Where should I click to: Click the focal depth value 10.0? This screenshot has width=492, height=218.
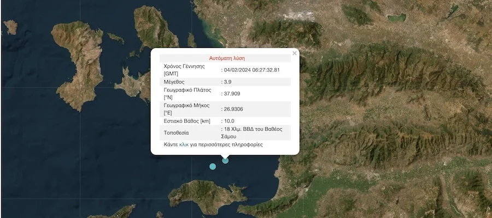click(x=230, y=120)
